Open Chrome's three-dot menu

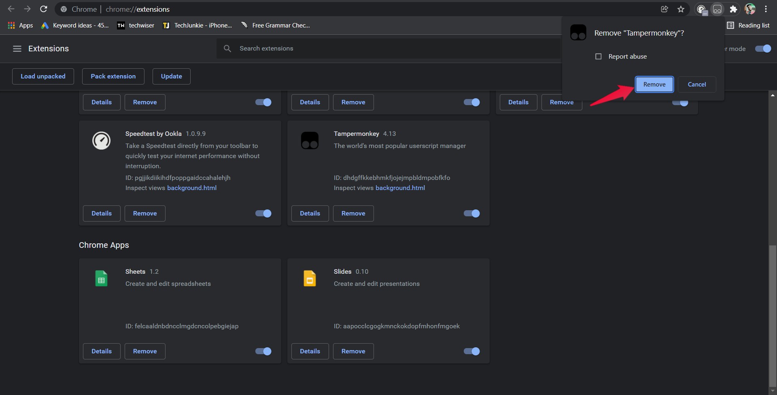click(x=766, y=9)
